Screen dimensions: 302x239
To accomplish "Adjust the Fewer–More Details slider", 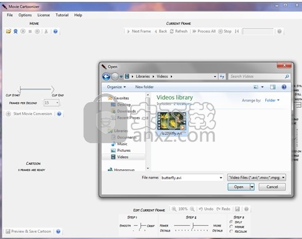I will pos(191,226).
